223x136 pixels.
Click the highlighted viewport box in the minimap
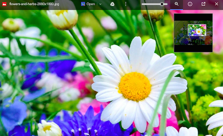pyautogui.click(x=197, y=30)
